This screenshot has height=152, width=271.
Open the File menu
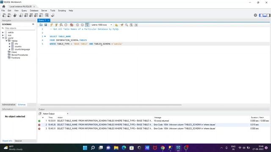point(3,11)
